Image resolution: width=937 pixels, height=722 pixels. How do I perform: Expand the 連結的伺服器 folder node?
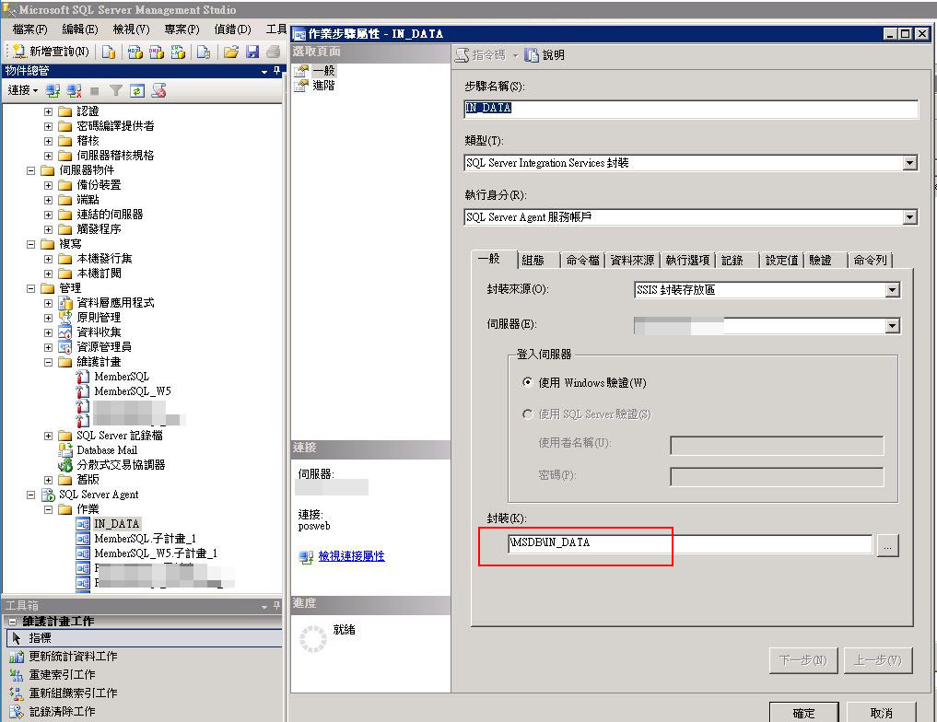(x=49, y=215)
